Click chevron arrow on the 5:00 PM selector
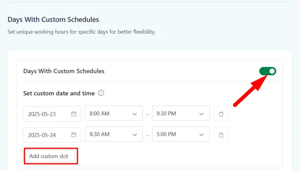307x171 pixels. 201,135
